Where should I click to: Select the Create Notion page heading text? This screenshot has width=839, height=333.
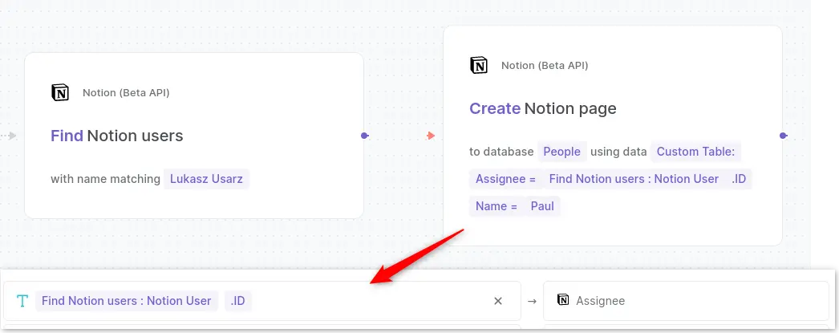click(543, 108)
